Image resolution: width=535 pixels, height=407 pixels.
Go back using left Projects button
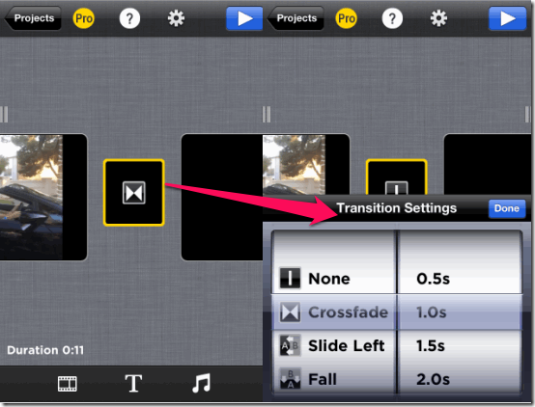tap(33, 18)
